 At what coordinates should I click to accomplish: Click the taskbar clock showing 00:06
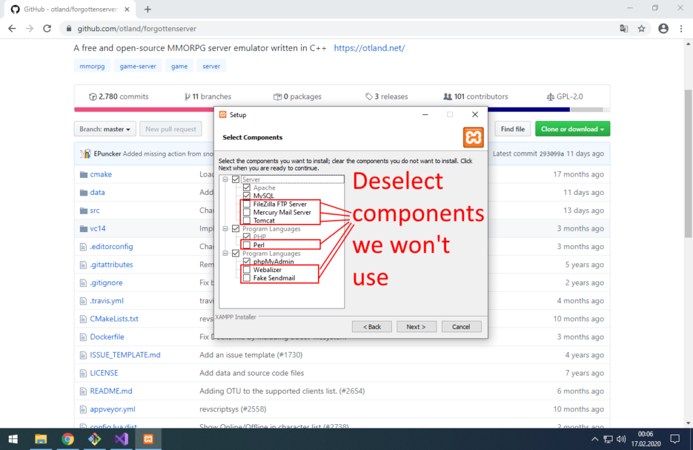[646, 439]
